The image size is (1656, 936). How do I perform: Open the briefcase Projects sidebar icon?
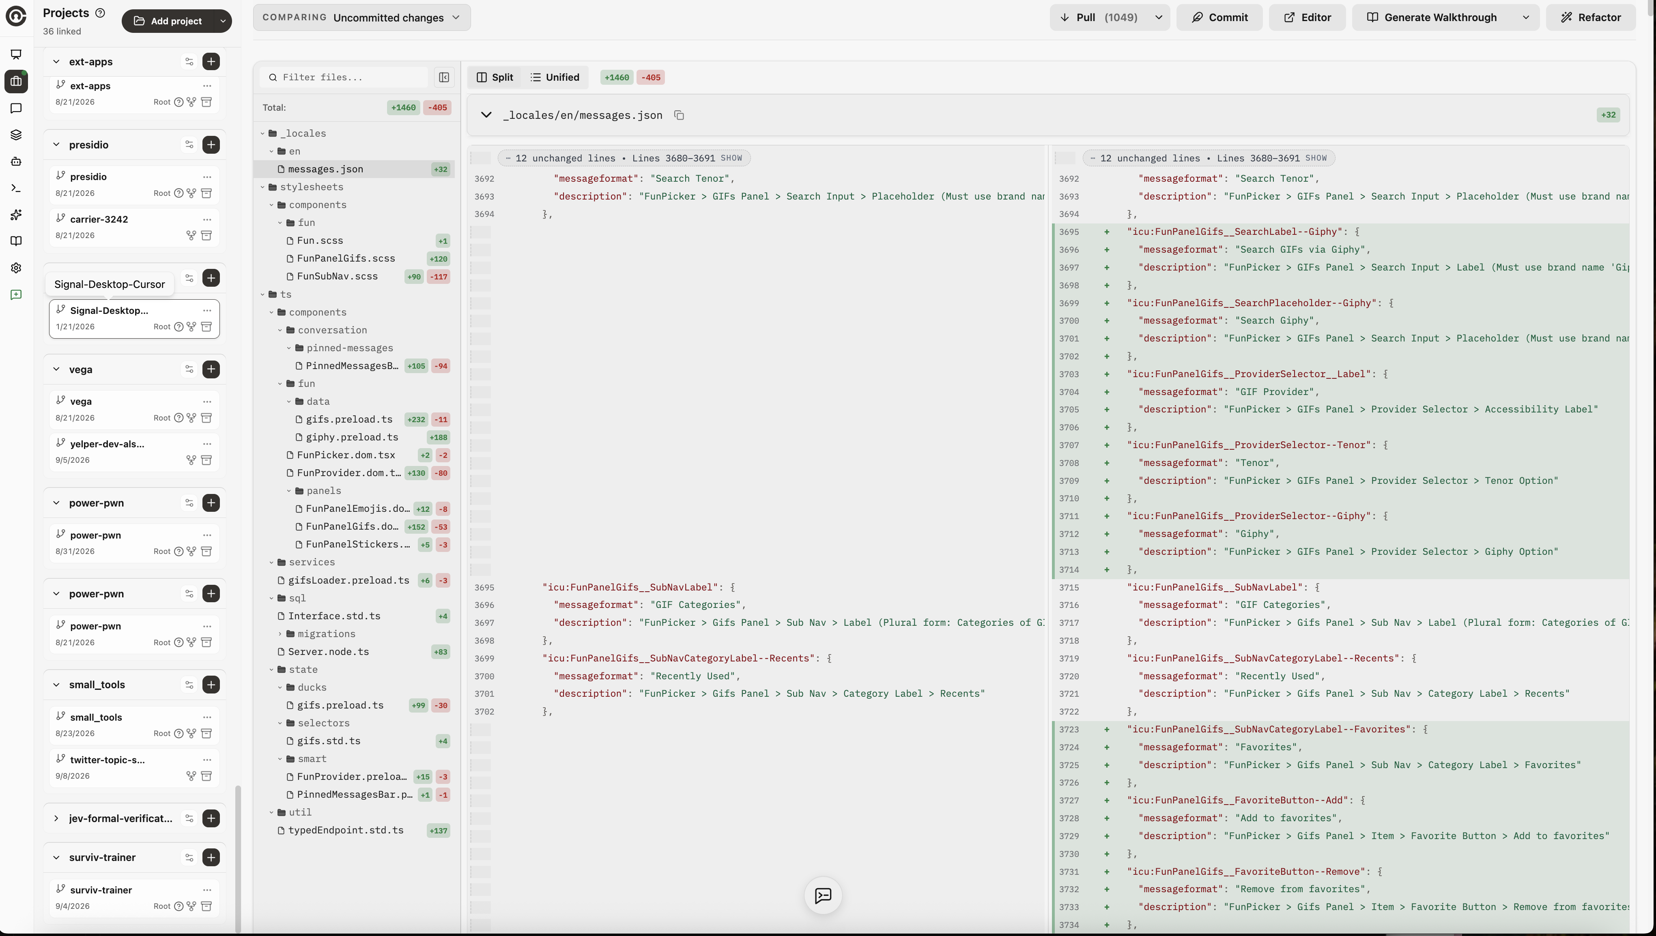(x=16, y=81)
